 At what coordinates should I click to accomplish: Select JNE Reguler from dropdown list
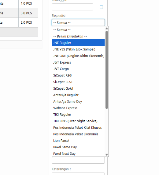(x=78, y=43)
